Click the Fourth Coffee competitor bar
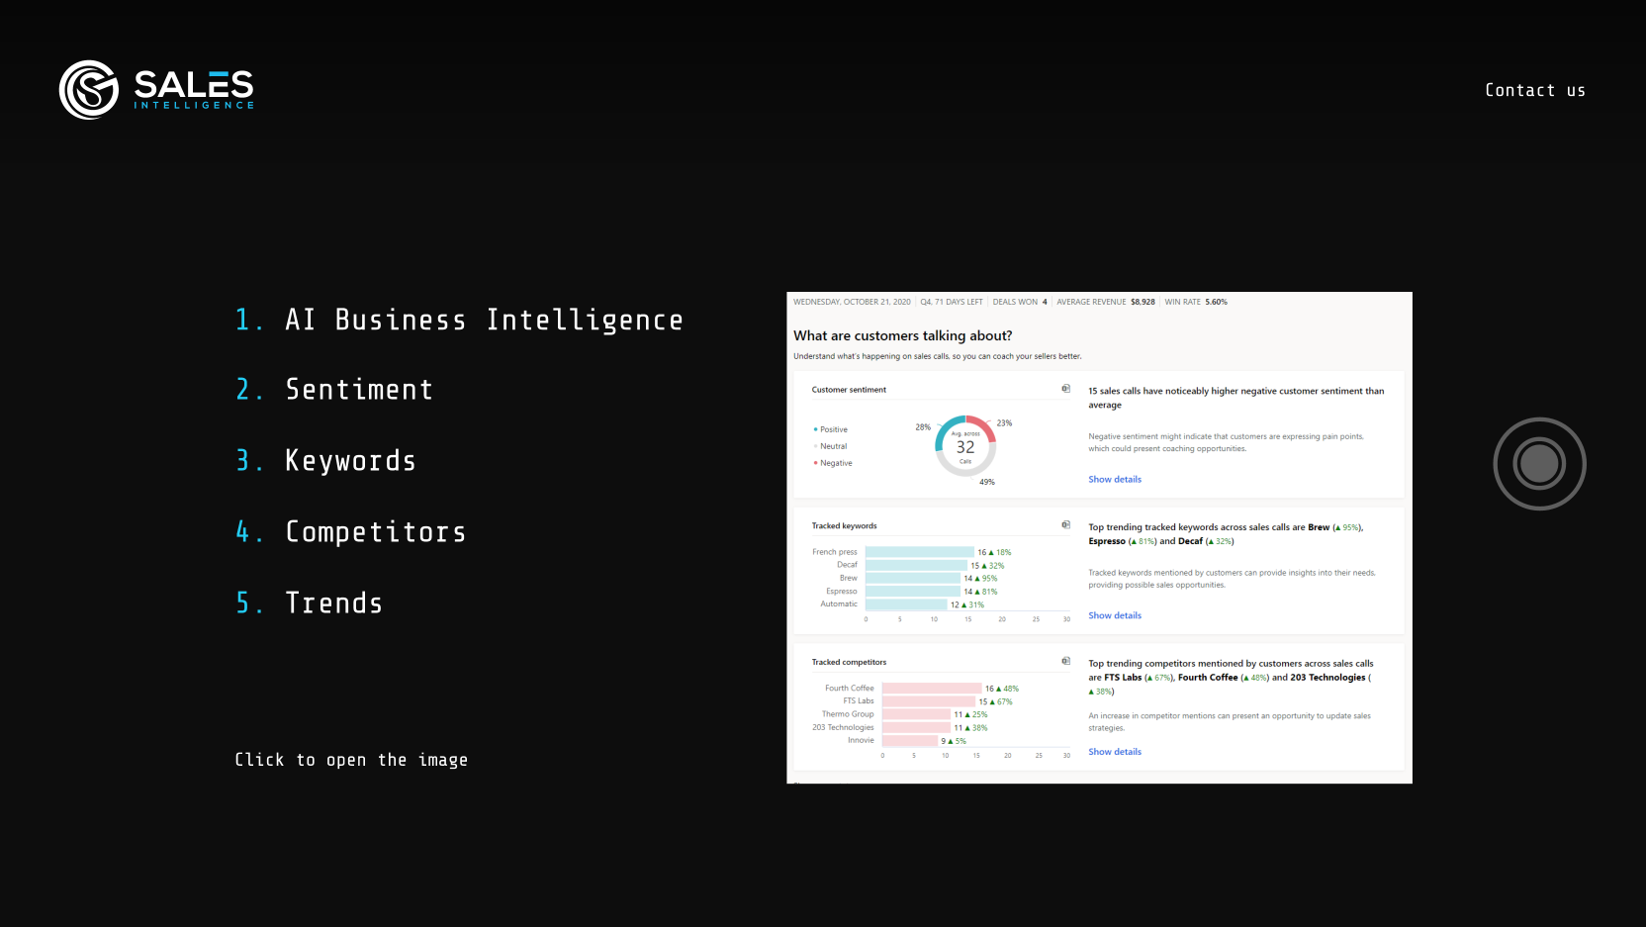 [932, 689]
